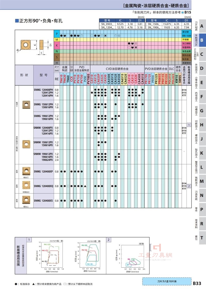Click the black triangle in XQ row
This screenshot has height=289, width=206.
[85, 186]
